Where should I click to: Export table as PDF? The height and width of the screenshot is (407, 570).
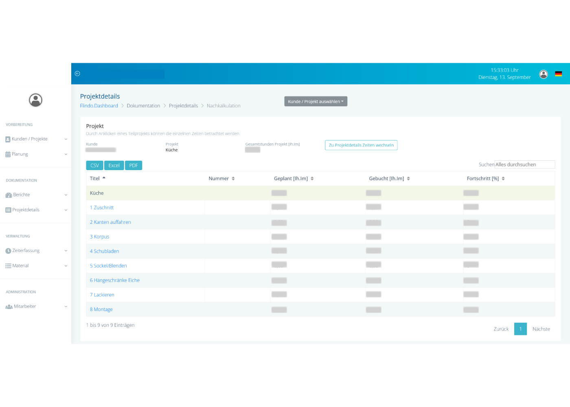click(134, 166)
